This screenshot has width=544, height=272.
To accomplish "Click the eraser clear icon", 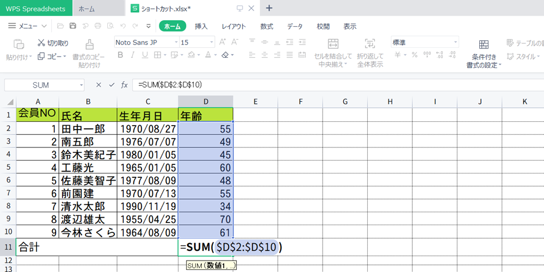I will coord(225,55).
